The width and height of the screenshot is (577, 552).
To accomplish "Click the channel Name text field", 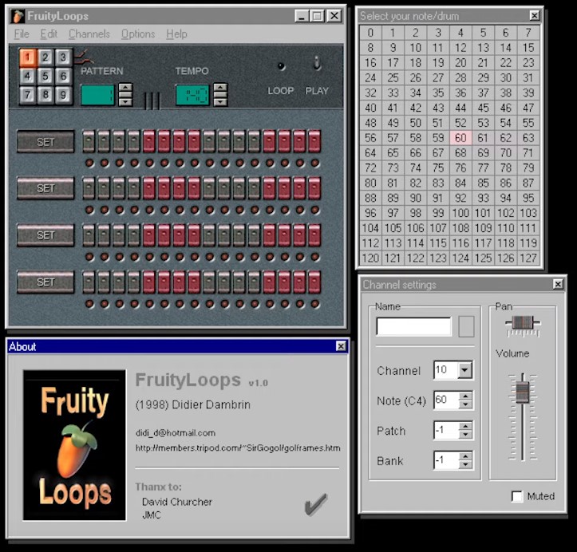I will coord(414,326).
